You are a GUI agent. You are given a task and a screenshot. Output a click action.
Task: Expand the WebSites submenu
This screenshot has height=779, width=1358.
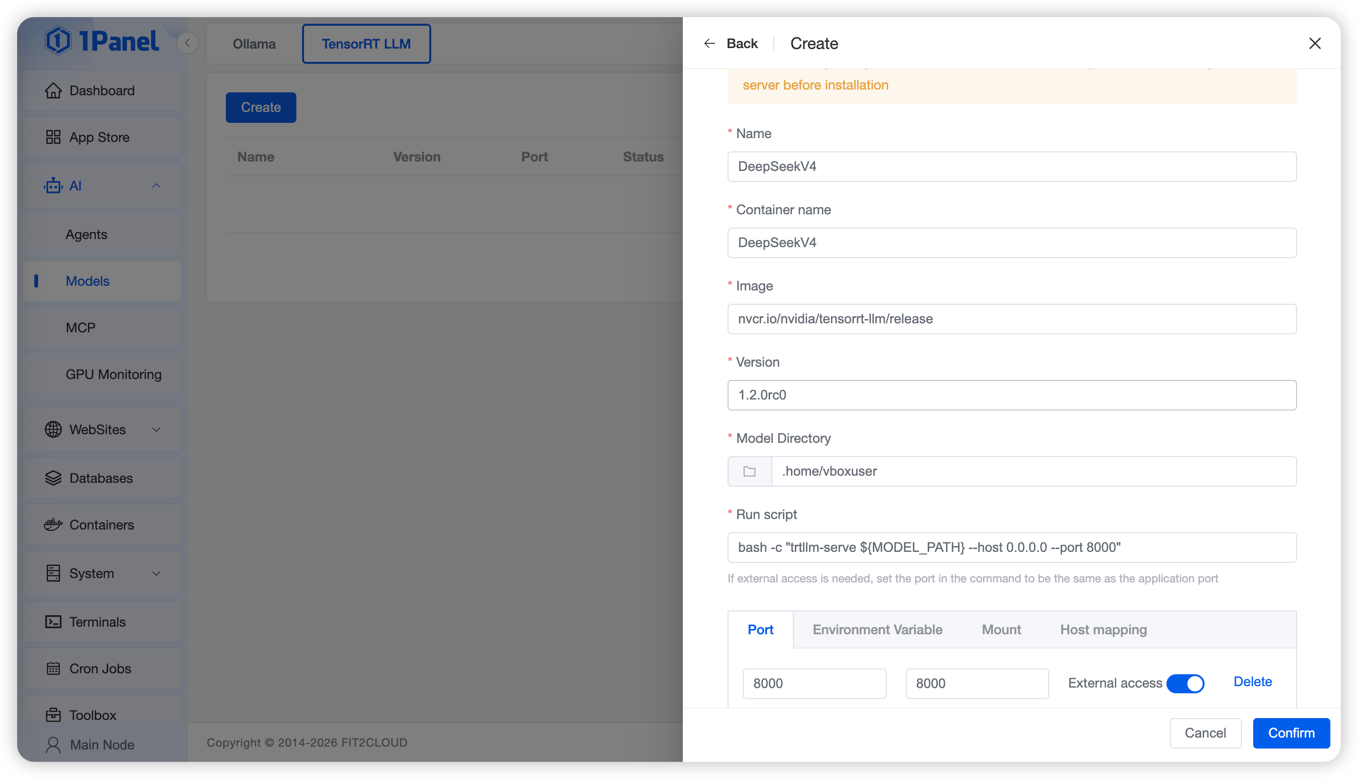[156, 429]
